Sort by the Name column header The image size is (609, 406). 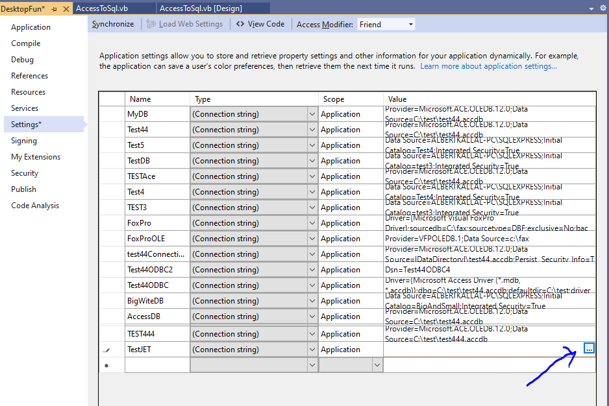coord(157,99)
